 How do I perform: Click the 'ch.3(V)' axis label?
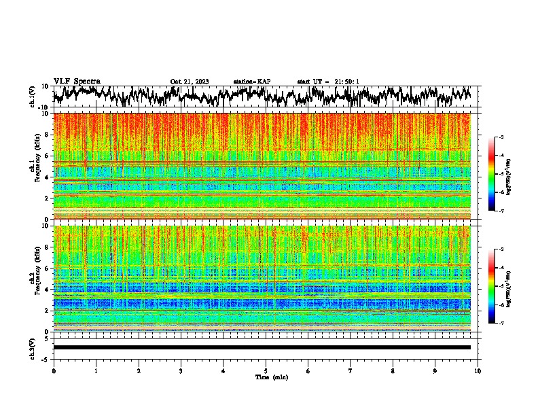pos(33,349)
